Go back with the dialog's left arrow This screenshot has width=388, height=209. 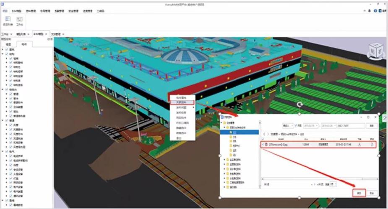[264, 134]
